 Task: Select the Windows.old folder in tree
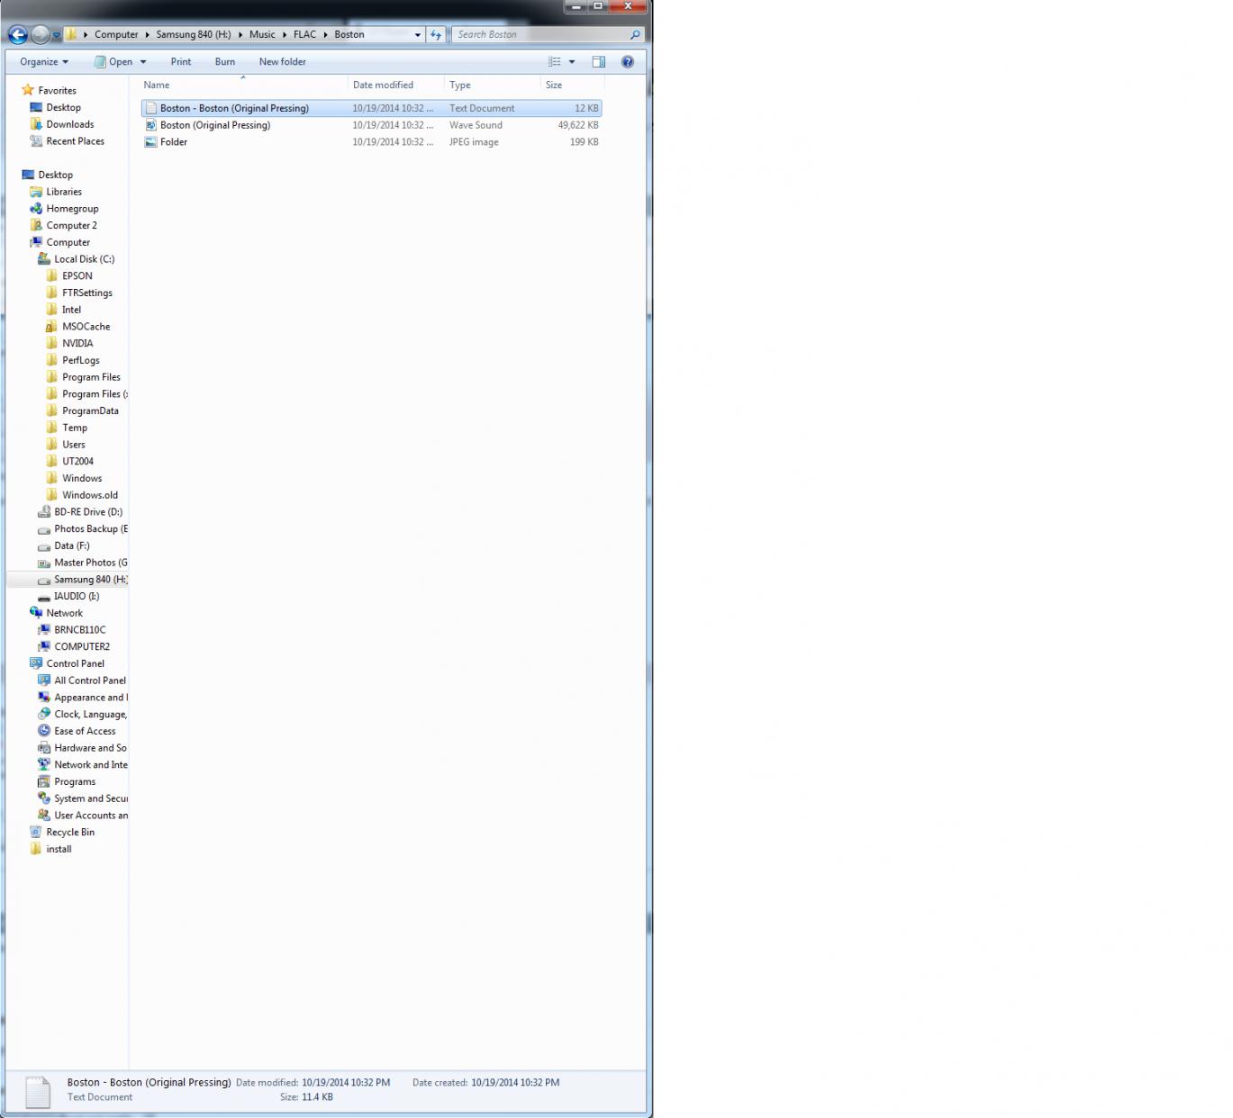point(89,495)
